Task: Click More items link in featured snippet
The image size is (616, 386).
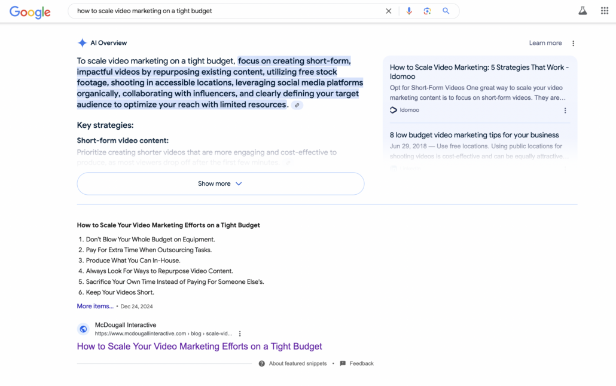Action: (x=94, y=306)
